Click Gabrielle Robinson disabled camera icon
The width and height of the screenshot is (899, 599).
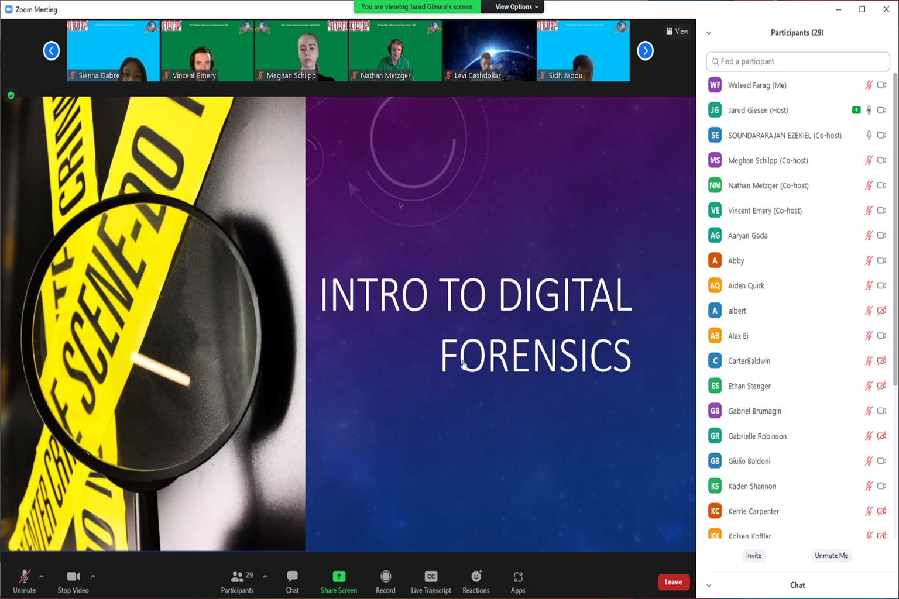click(x=882, y=436)
